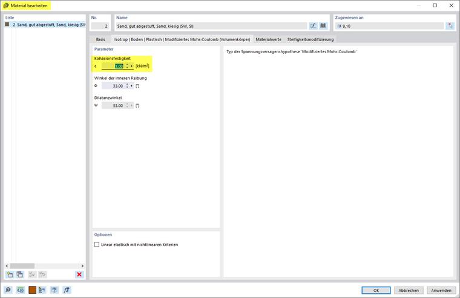This screenshot has width=460, height=298.
Task: Switch to the Materialwerte tab
Action: 268,39
